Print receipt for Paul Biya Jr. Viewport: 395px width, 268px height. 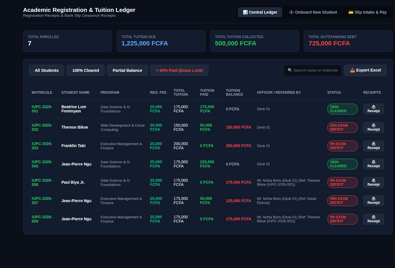(x=373, y=183)
